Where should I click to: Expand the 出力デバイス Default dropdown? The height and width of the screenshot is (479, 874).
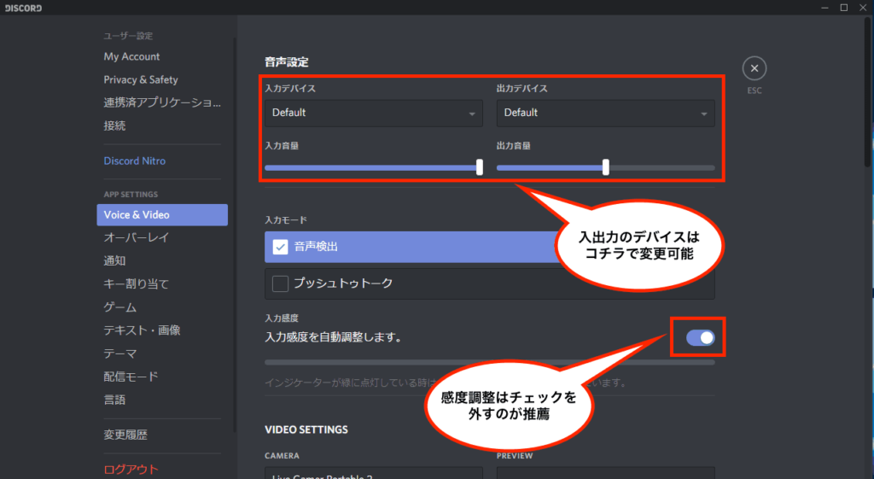point(605,113)
